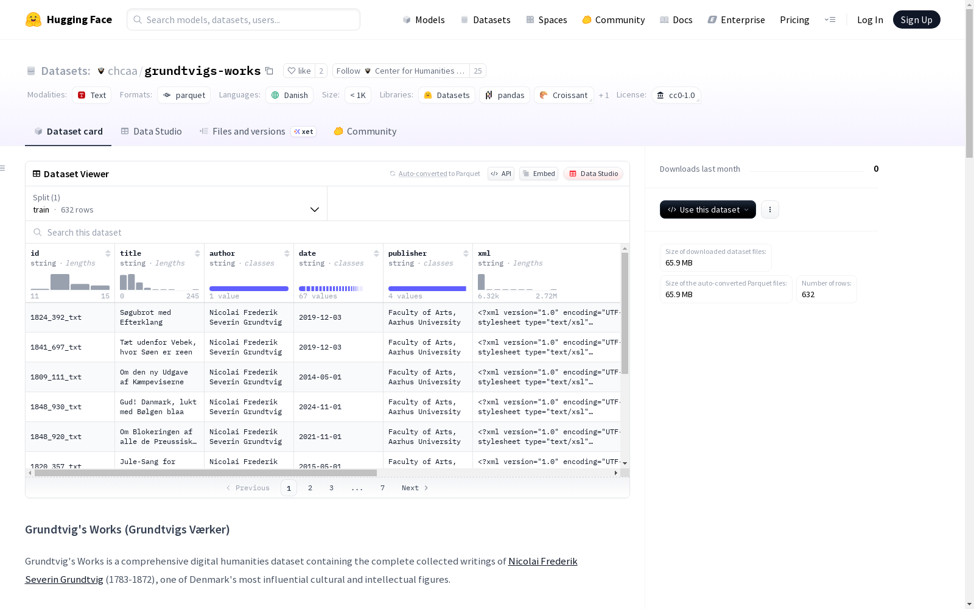974x609 pixels.
Task: Open Community in the top navigation
Action: tap(614, 19)
